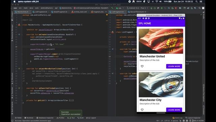The height and width of the screenshot is (122, 216).
Task: Expand collapsed import block in MainActivity
Action: pyautogui.click(x=31, y=20)
